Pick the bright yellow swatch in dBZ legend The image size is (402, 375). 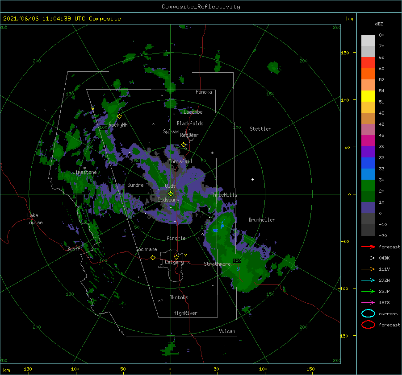pyautogui.click(x=368, y=96)
